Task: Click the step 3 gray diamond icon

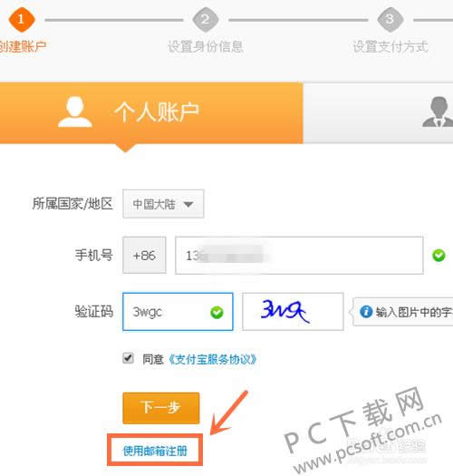Action: click(x=390, y=20)
